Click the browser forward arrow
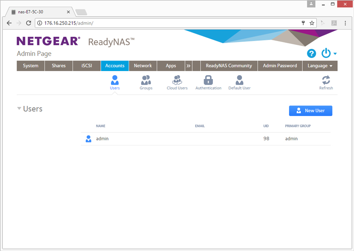Screen dimensions: 354x251 pos(19,23)
